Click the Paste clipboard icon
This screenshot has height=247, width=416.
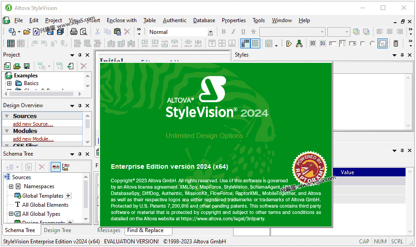[117, 32]
